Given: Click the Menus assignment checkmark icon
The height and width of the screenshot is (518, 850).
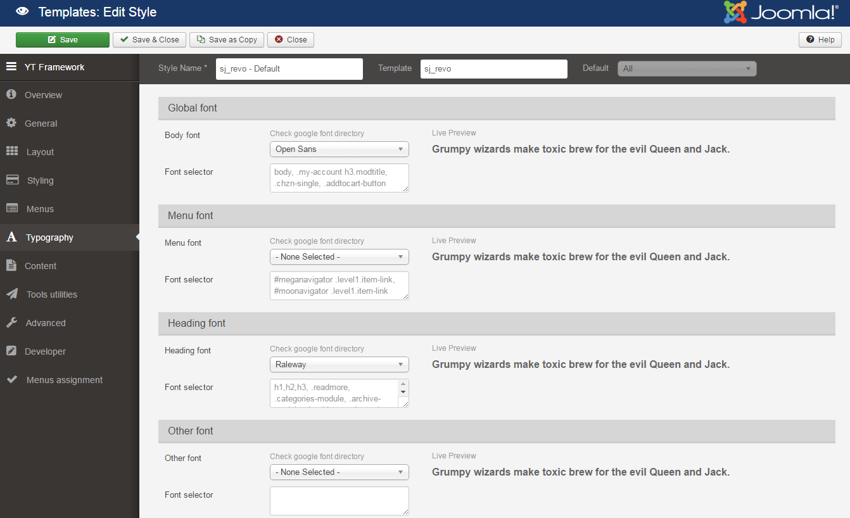Looking at the screenshot, I should (12, 379).
